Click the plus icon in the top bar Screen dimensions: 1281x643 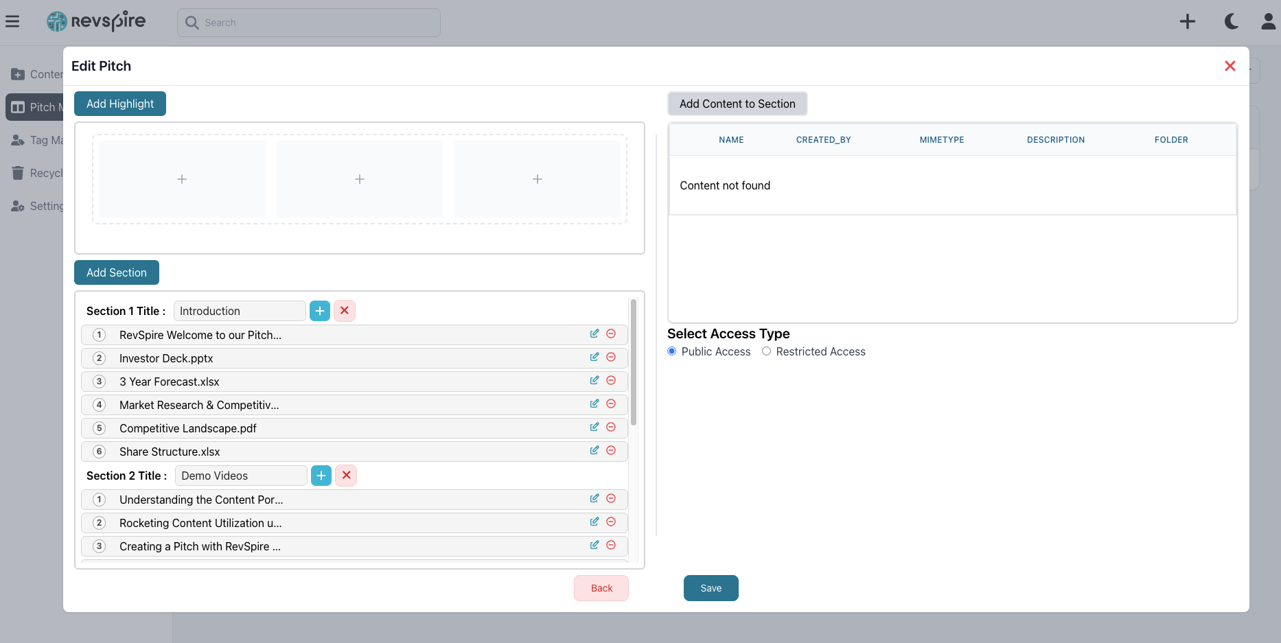(1188, 21)
